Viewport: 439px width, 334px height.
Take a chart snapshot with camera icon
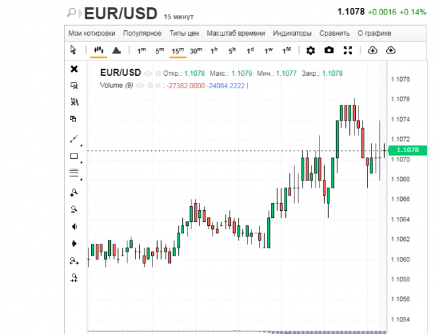tap(329, 50)
